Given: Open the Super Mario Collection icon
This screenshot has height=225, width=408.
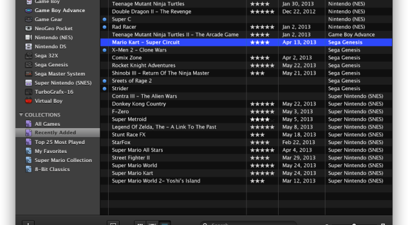Looking at the screenshot, I should [29, 160].
